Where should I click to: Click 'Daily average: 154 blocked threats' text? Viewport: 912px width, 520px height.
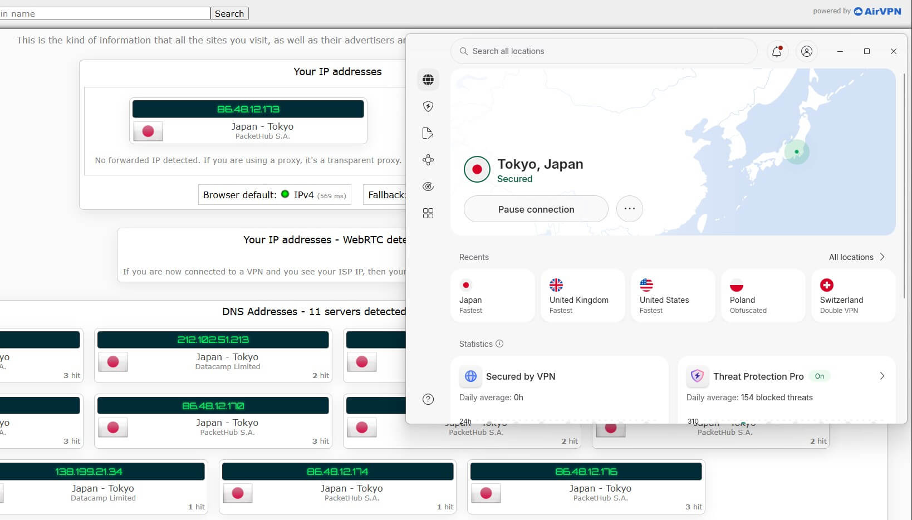pyautogui.click(x=749, y=397)
